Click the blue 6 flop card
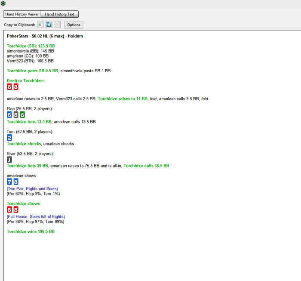301x281 pixels. pyautogui.click(x=9, y=115)
